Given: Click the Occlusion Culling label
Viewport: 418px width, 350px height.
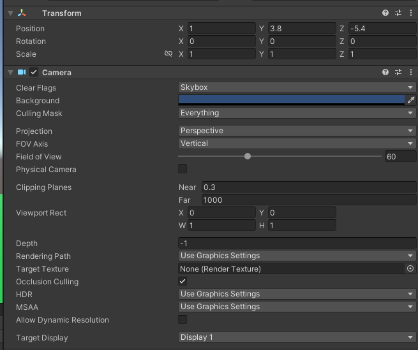Looking at the screenshot, I should coord(47,282).
